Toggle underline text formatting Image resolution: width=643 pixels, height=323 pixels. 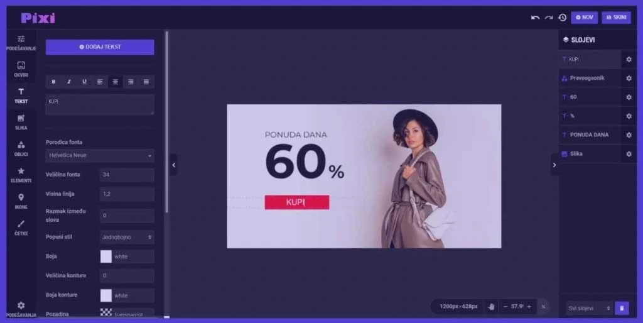click(x=85, y=82)
